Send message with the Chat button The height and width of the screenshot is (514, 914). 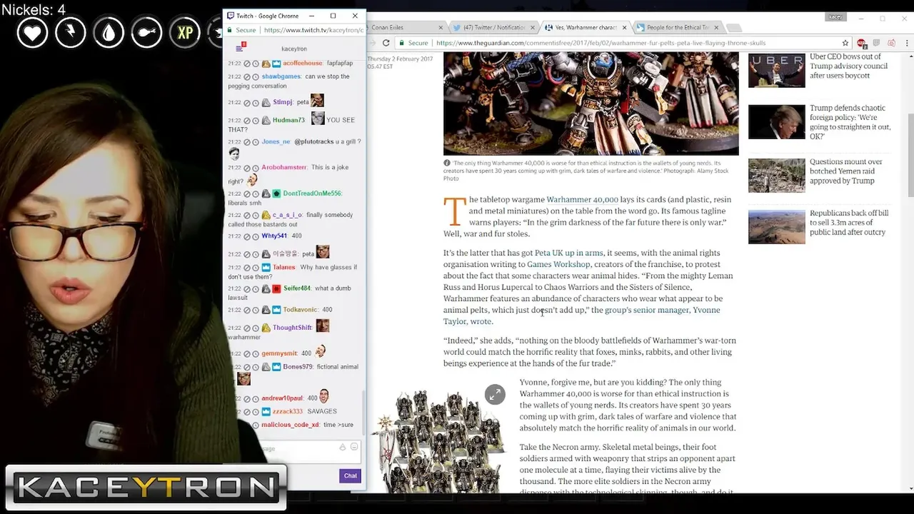(x=350, y=475)
